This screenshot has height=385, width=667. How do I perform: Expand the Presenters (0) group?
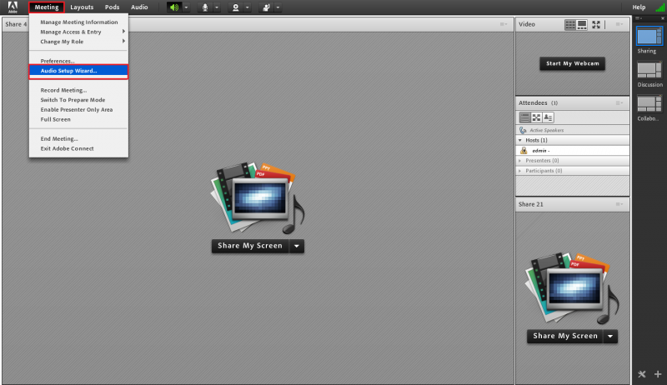click(x=520, y=160)
